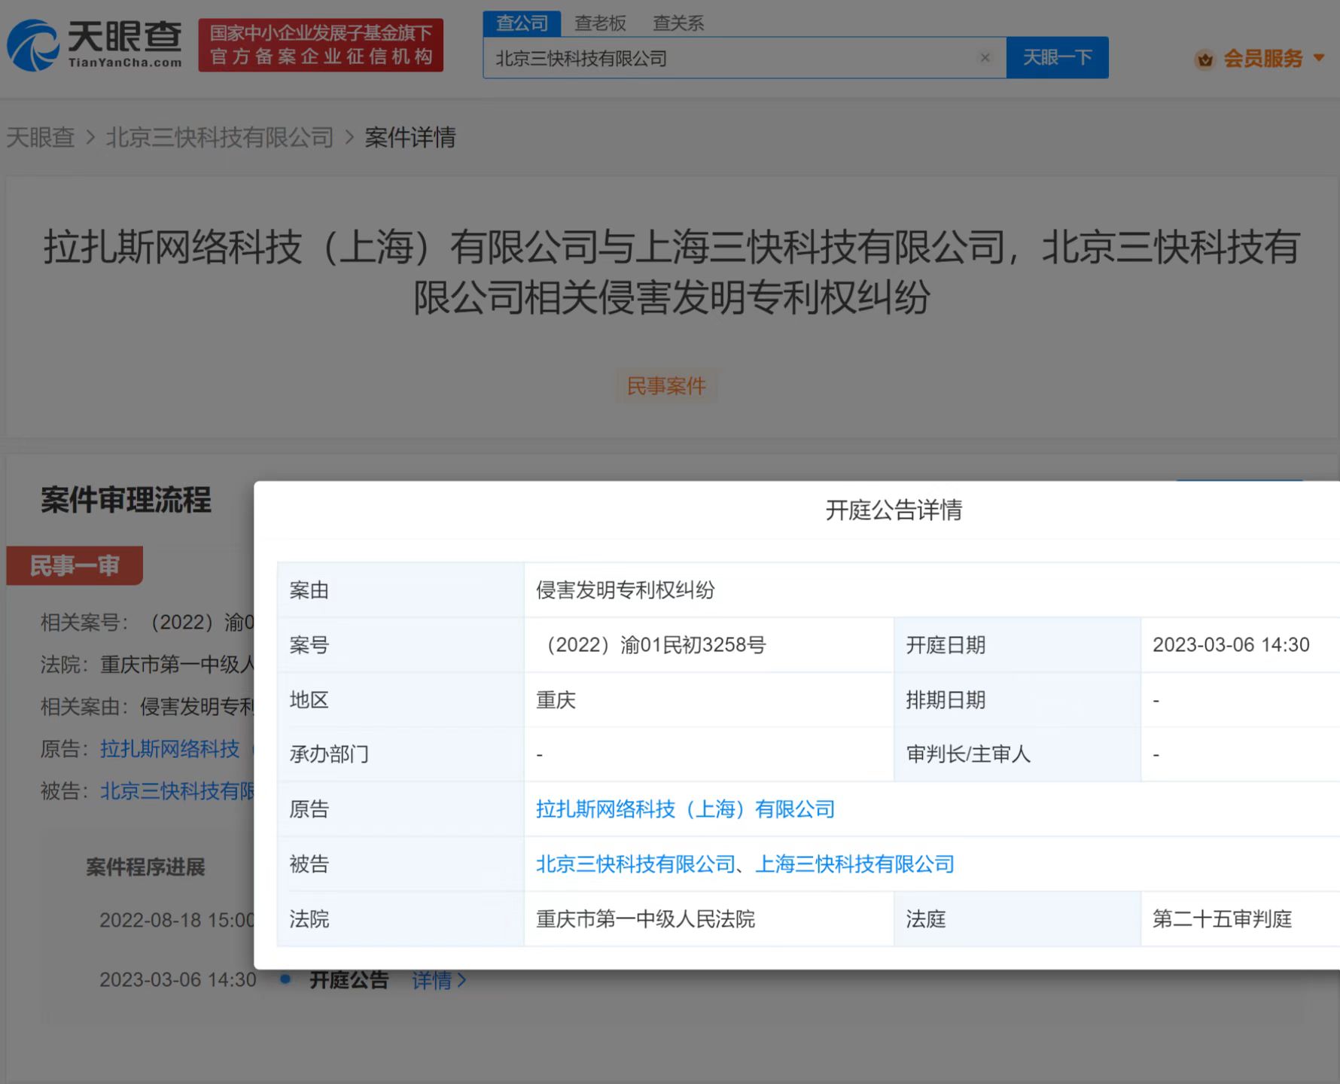The height and width of the screenshot is (1084, 1340).
Task: Focus the company search input field
Action: pyautogui.click(x=730, y=59)
